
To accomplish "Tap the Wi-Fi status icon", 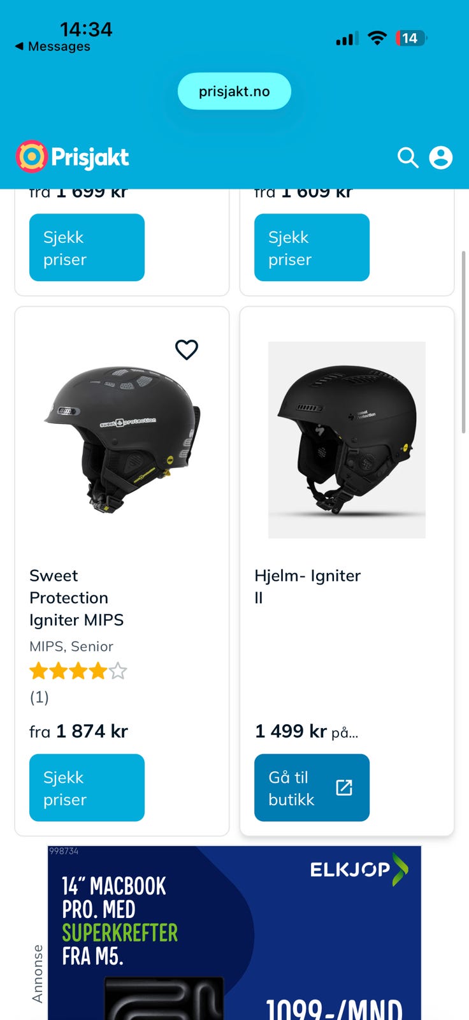I will click(x=377, y=39).
